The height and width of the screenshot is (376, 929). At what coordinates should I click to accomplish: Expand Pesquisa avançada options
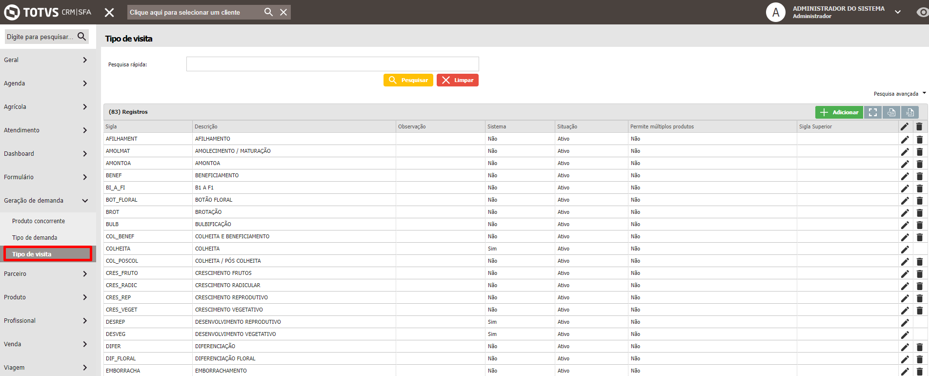900,94
